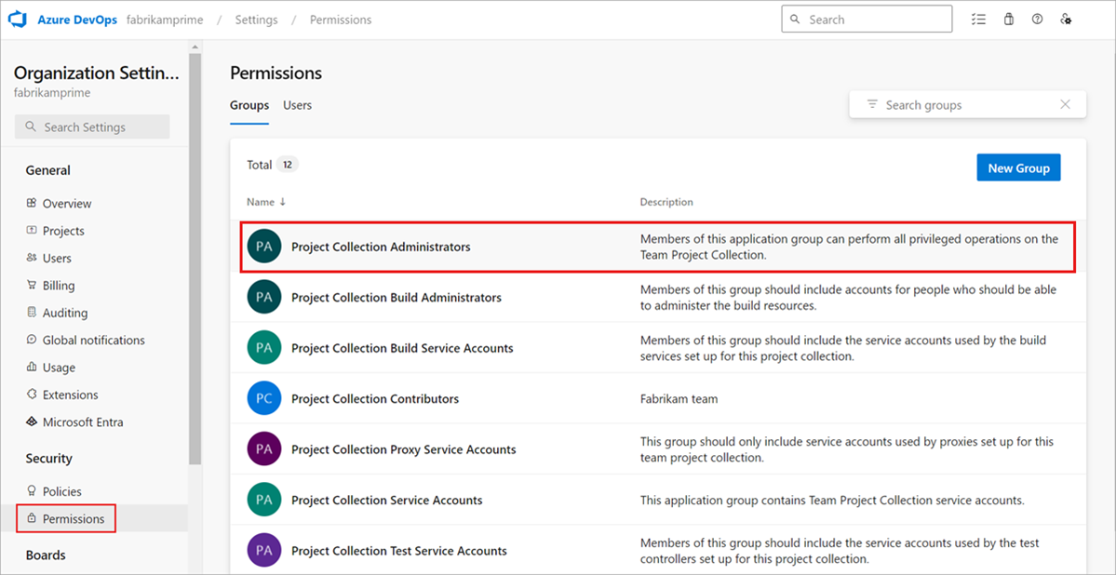
Task: Click the Search groups filter field
Action: pyautogui.click(x=967, y=104)
